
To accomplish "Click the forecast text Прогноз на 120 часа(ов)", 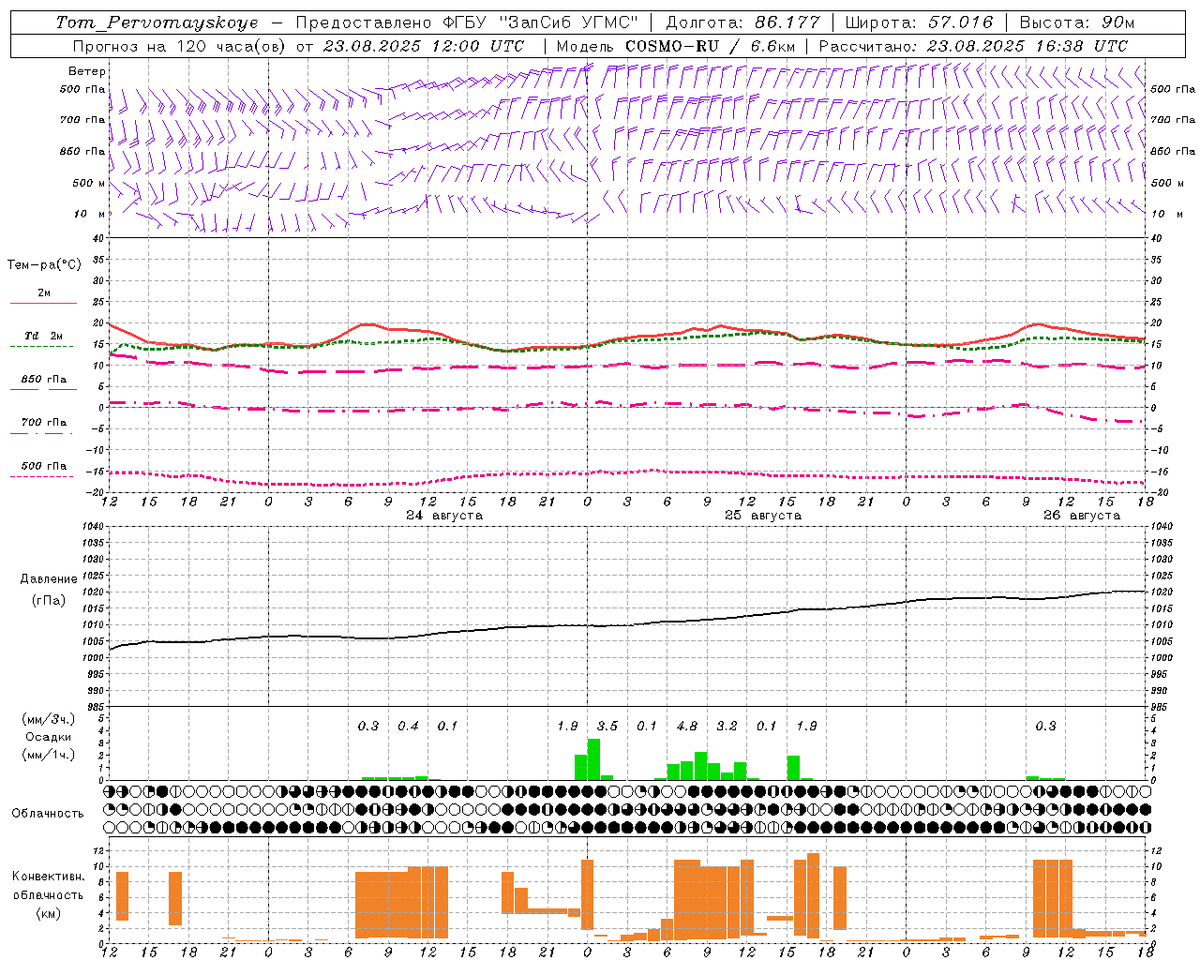I will [x=180, y=46].
